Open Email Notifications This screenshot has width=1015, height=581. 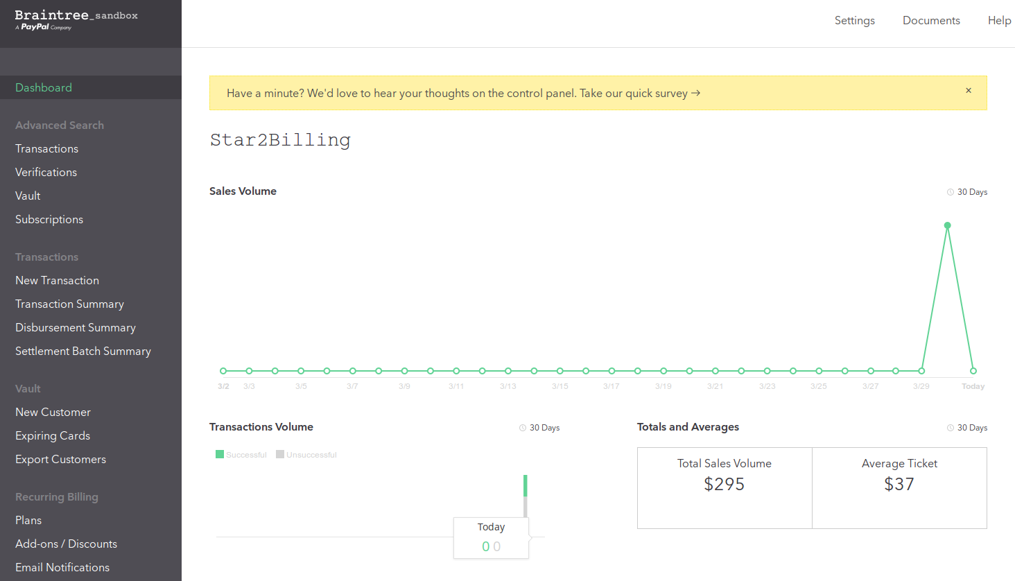[62, 567]
